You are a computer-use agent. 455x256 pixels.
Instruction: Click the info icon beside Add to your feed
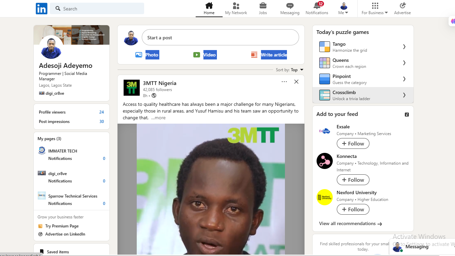click(x=407, y=115)
